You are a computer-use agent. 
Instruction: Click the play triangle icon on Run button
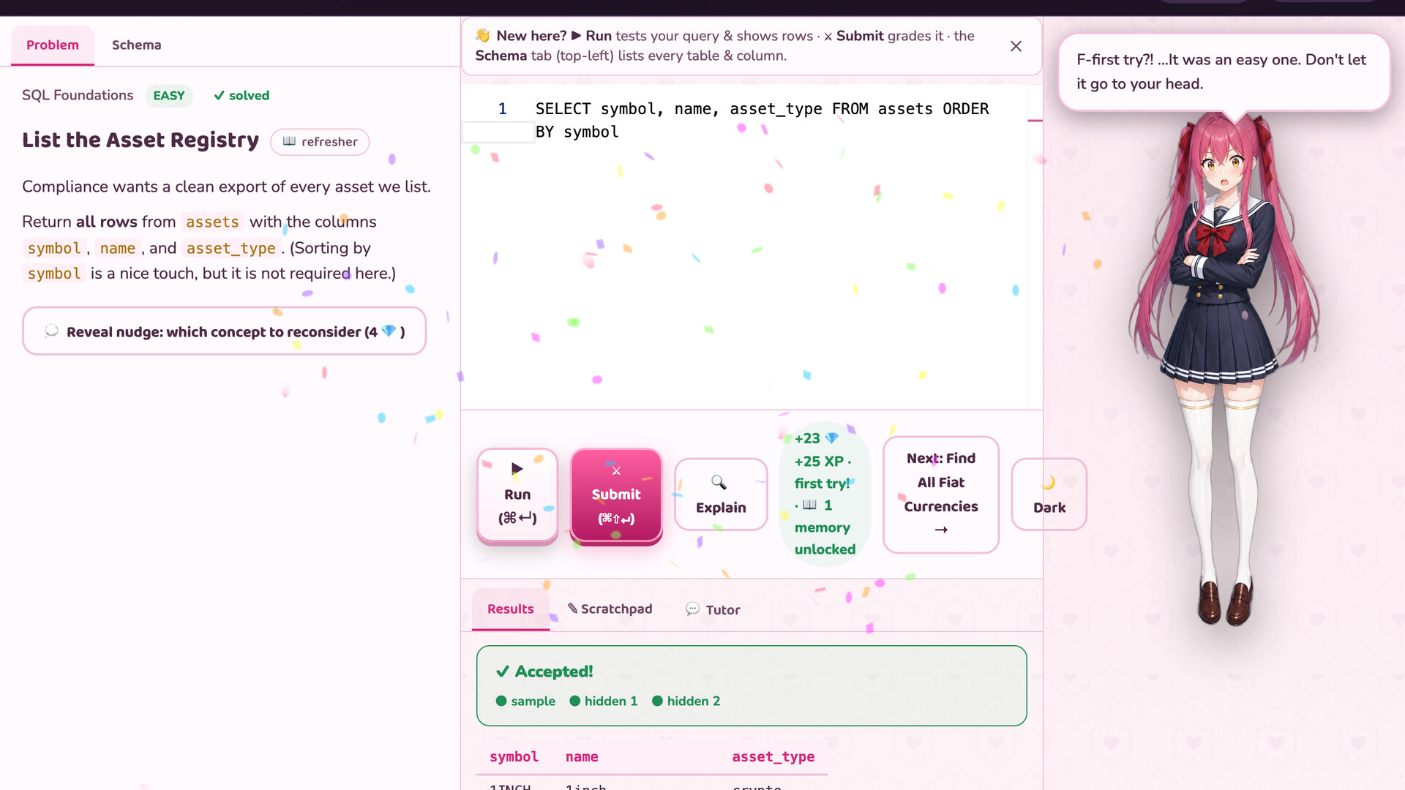[517, 469]
